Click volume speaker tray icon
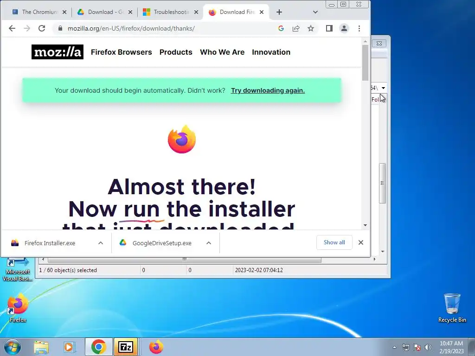The image size is (475, 356). [x=428, y=347]
